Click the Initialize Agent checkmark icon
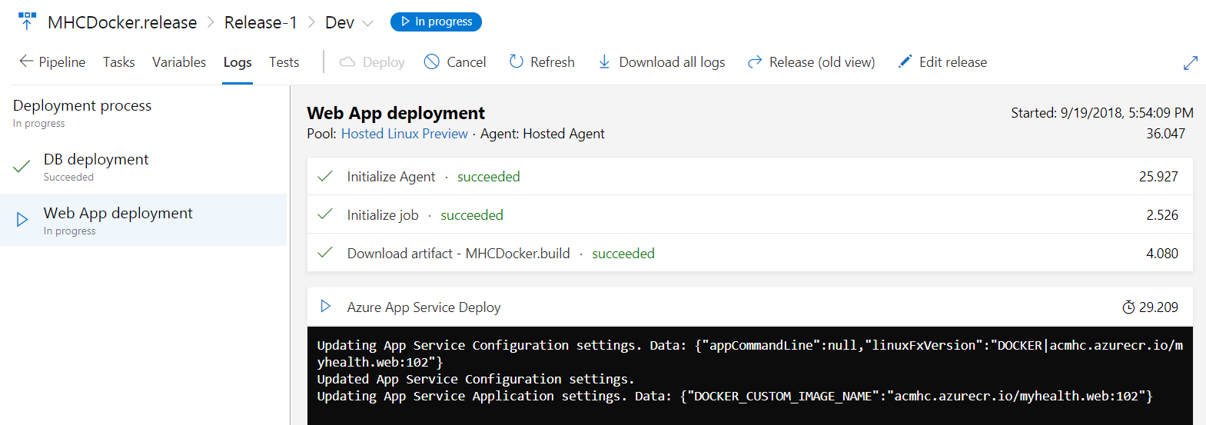Viewport: 1206px width, 425px height. 325,176
